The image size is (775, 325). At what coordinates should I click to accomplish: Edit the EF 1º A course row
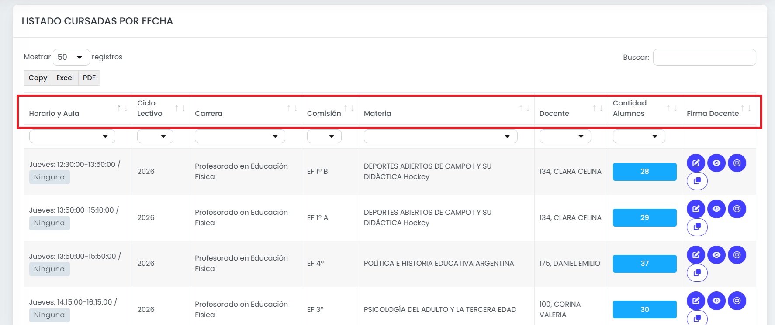[696, 209]
